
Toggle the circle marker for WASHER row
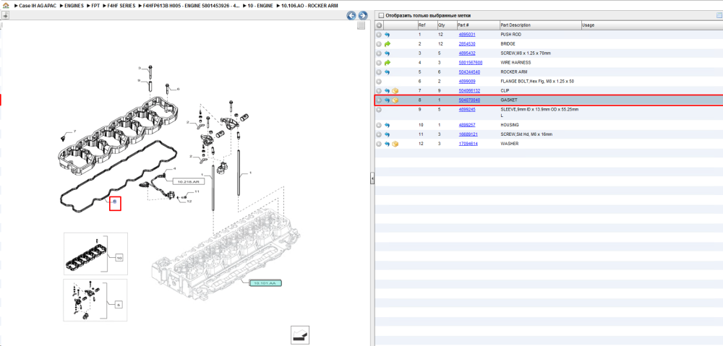pyautogui.click(x=379, y=144)
